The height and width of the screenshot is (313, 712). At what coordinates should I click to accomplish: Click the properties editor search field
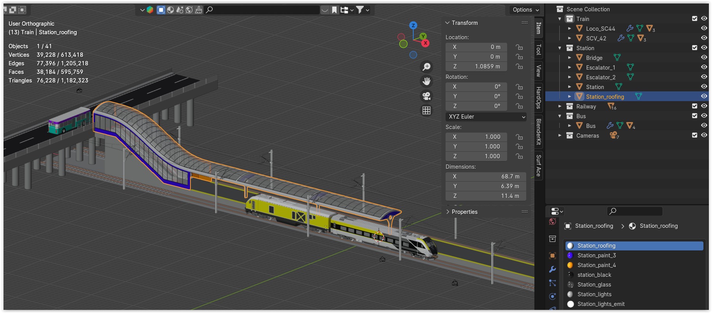[x=635, y=211]
